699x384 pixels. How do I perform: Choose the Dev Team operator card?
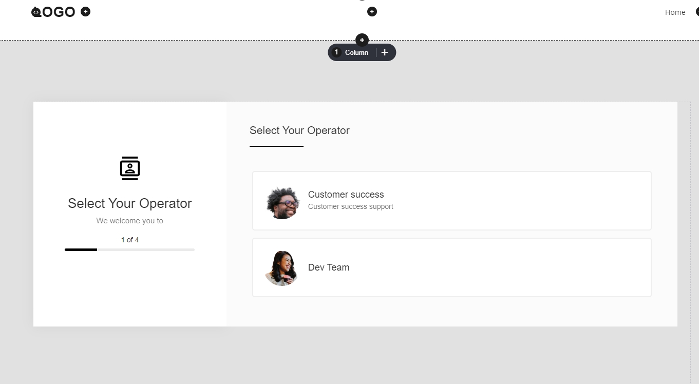tap(452, 267)
